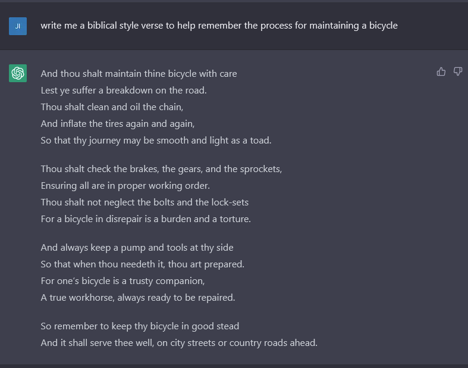Click the line "And always keep a pump and tools"
This screenshot has width=468, height=368.
[137, 248]
